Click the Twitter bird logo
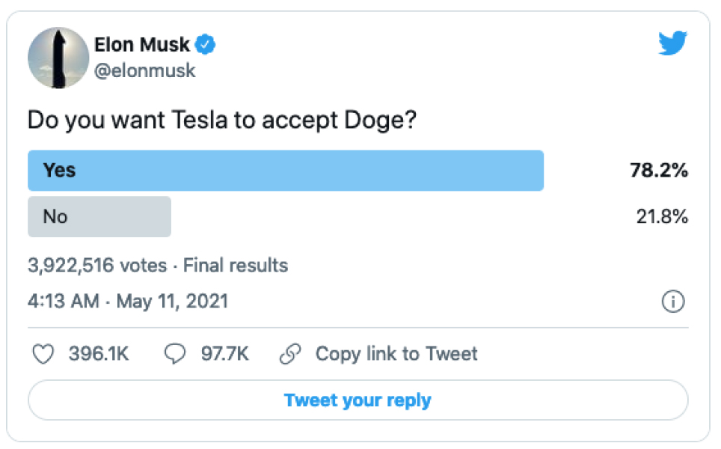 tap(672, 44)
